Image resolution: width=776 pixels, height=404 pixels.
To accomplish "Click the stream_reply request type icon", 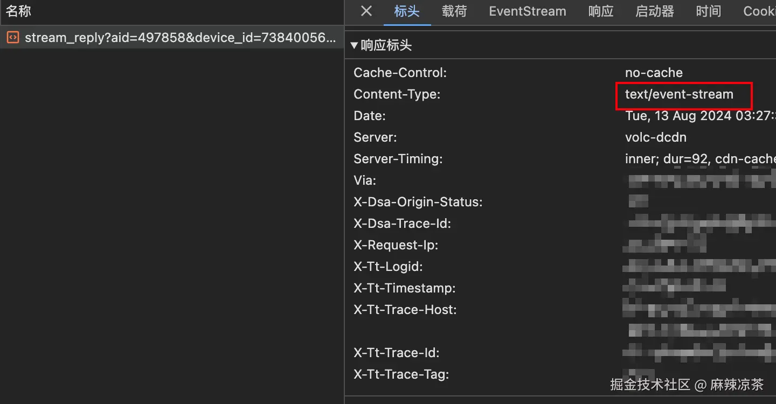I will pyautogui.click(x=12, y=37).
